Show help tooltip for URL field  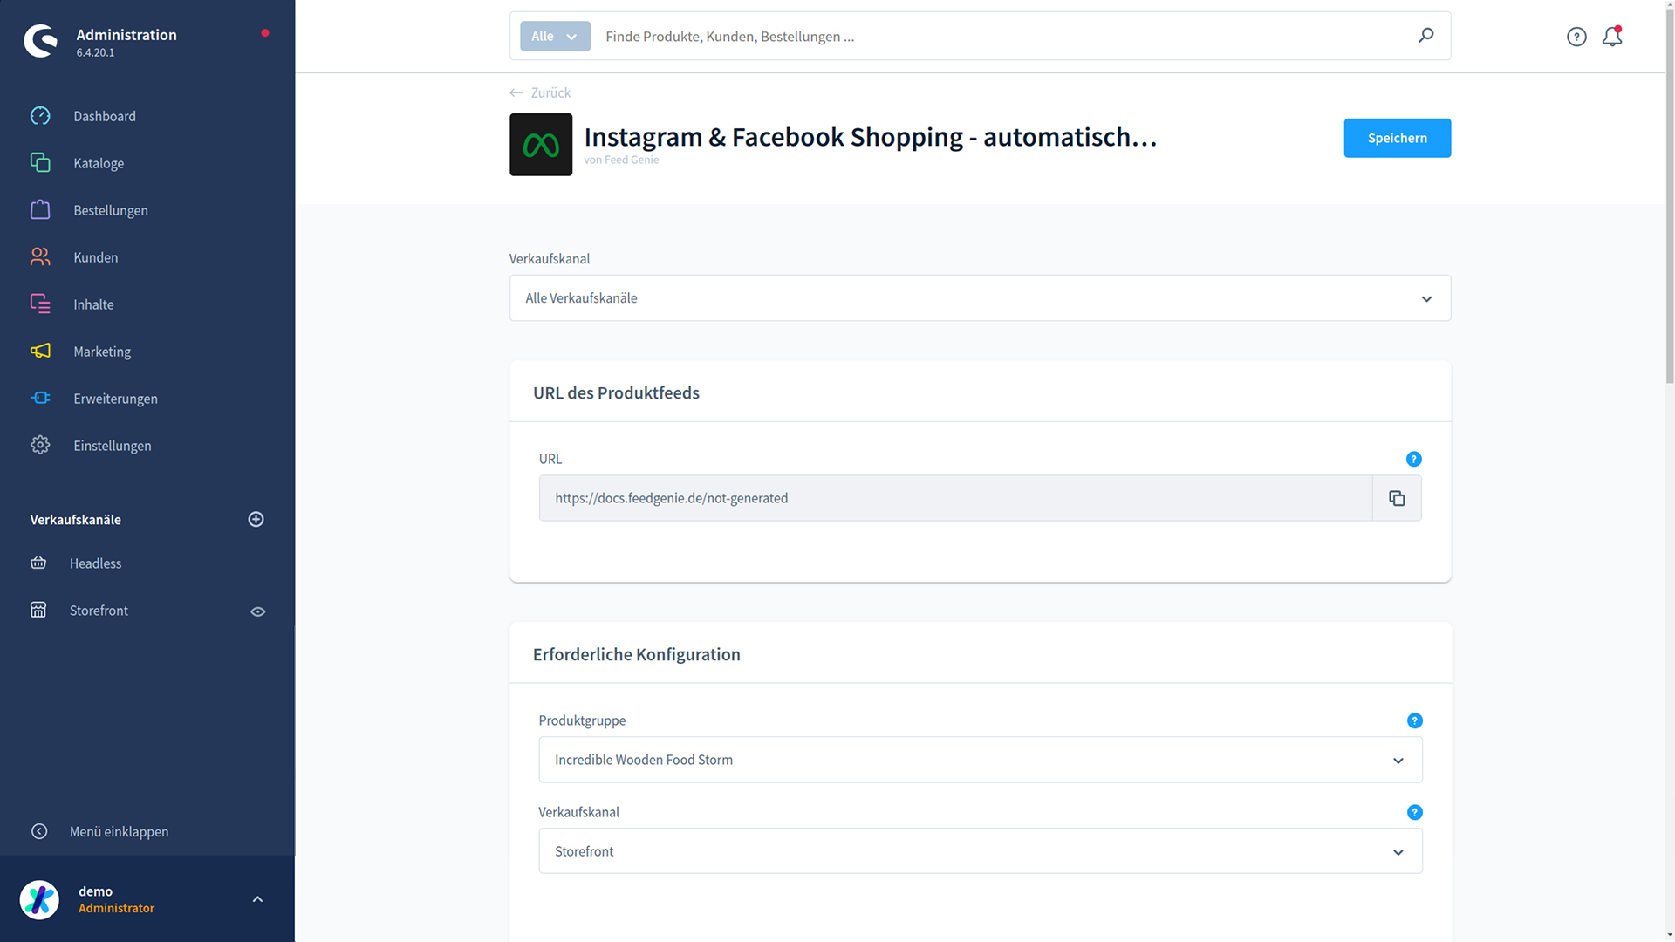(x=1414, y=459)
